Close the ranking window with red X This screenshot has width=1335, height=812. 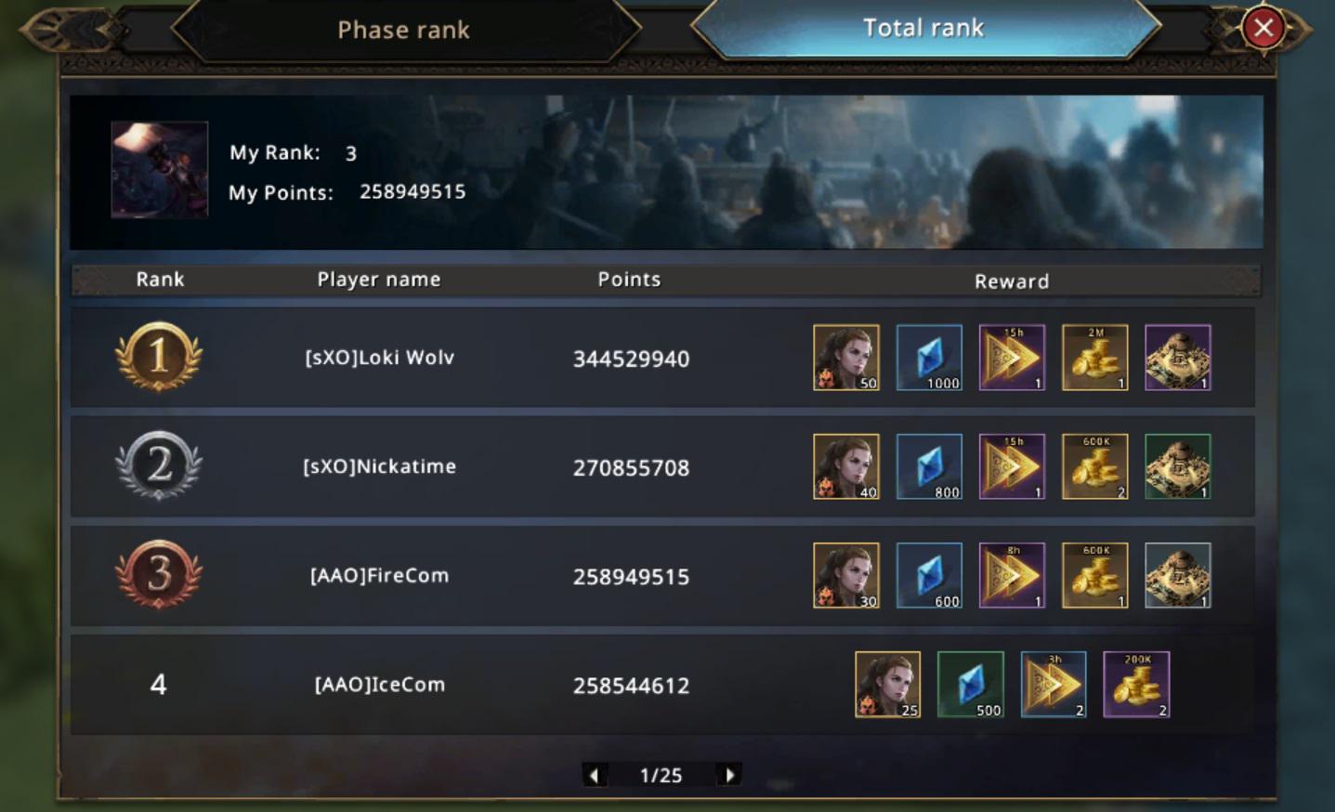[x=1263, y=28]
